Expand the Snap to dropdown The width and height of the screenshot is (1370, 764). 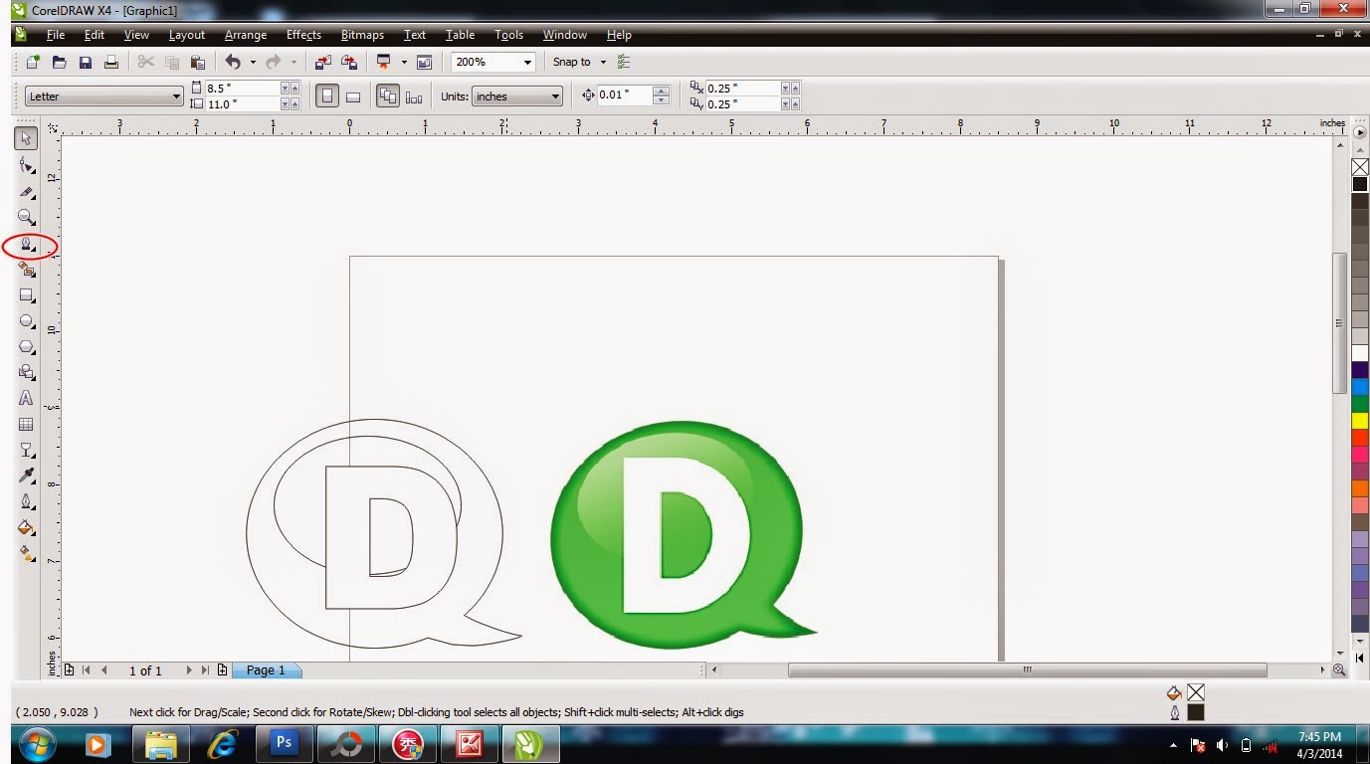click(603, 62)
